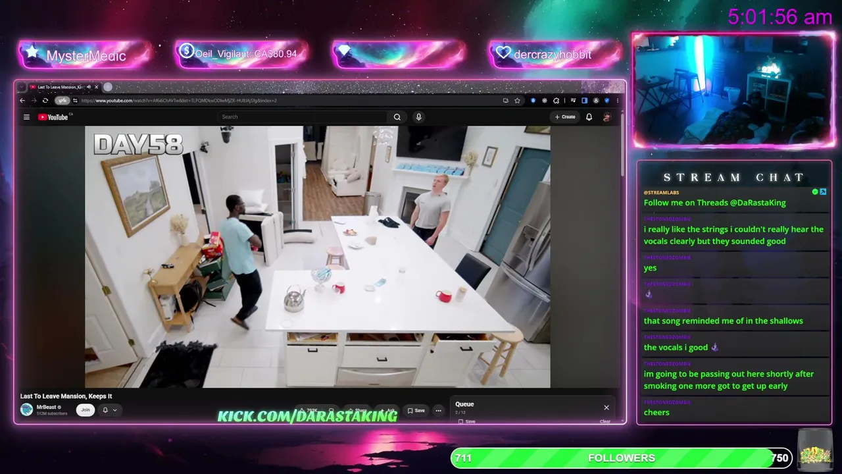The image size is (842, 474).
Task: Bookmark this page with the star icon
Action: click(517, 101)
